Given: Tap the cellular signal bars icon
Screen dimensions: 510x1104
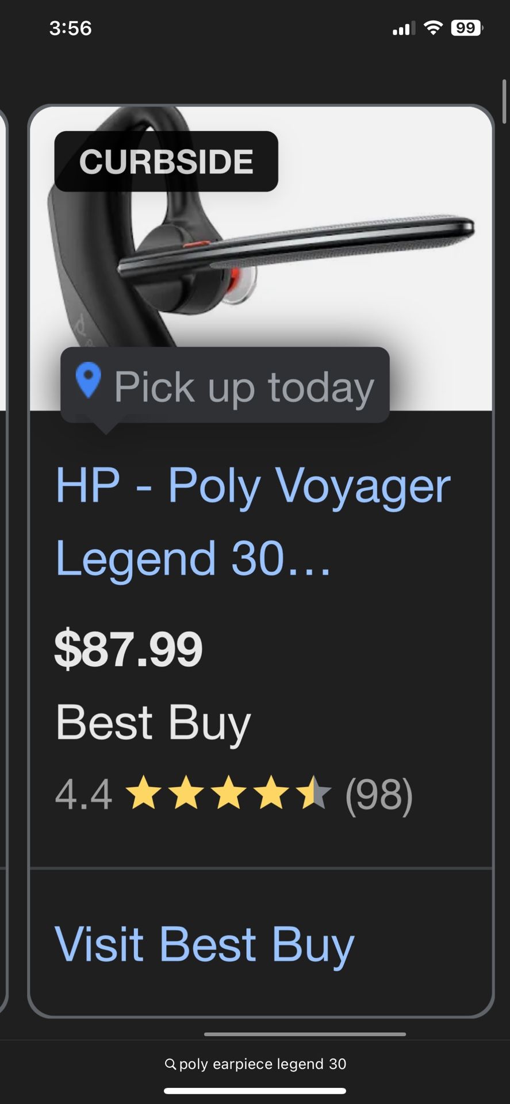Looking at the screenshot, I should (403, 28).
